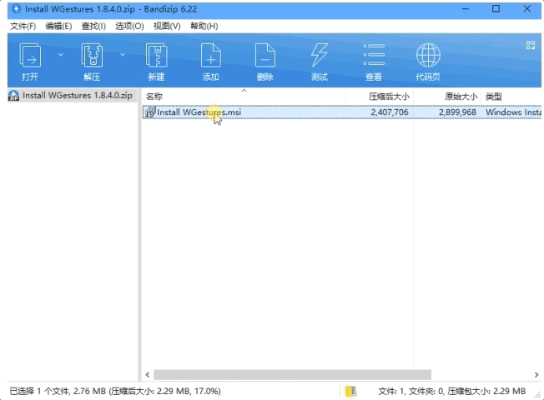Open the 编辑(E) menu
This screenshot has width=544, height=400.
pos(58,26)
